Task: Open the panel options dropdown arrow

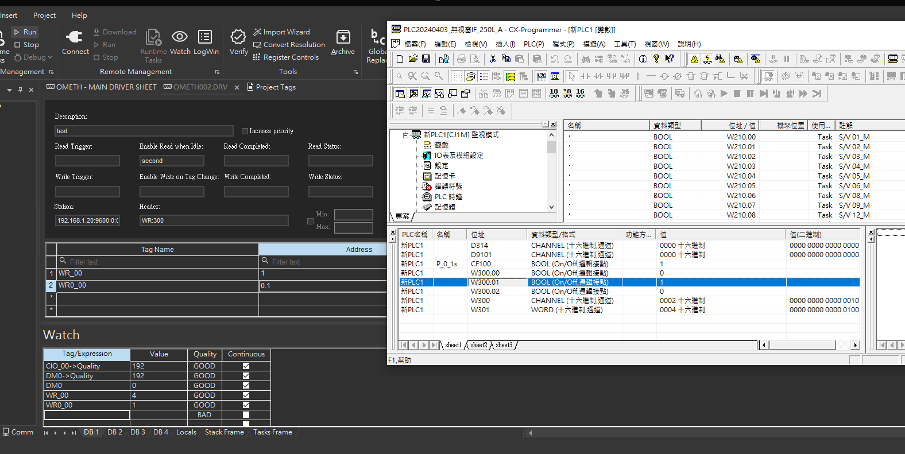Action: 9,90
